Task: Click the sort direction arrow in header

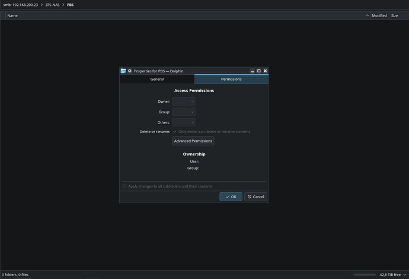Action: pyautogui.click(x=367, y=15)
